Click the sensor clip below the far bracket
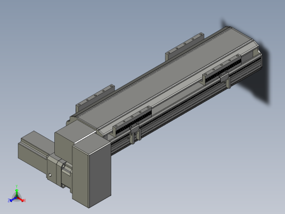Viewport: 285px width, 214px height. [225, 80]
